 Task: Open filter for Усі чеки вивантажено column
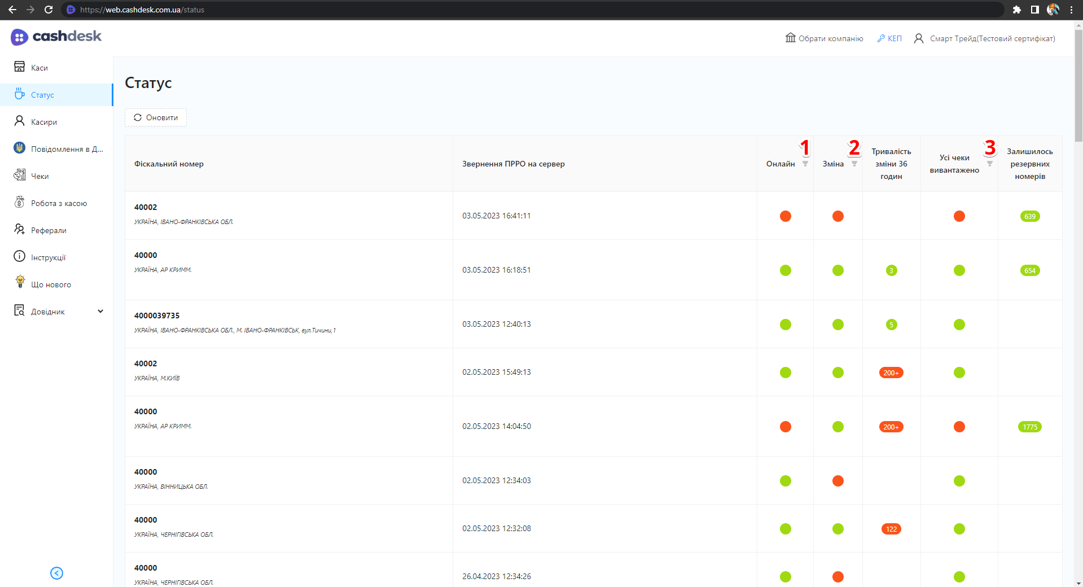[x=989, y=164]
